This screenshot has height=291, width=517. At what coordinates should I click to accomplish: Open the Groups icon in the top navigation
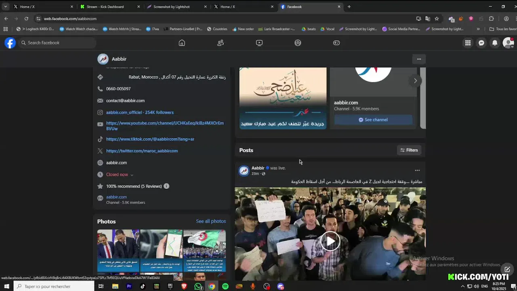pos(298,43)
